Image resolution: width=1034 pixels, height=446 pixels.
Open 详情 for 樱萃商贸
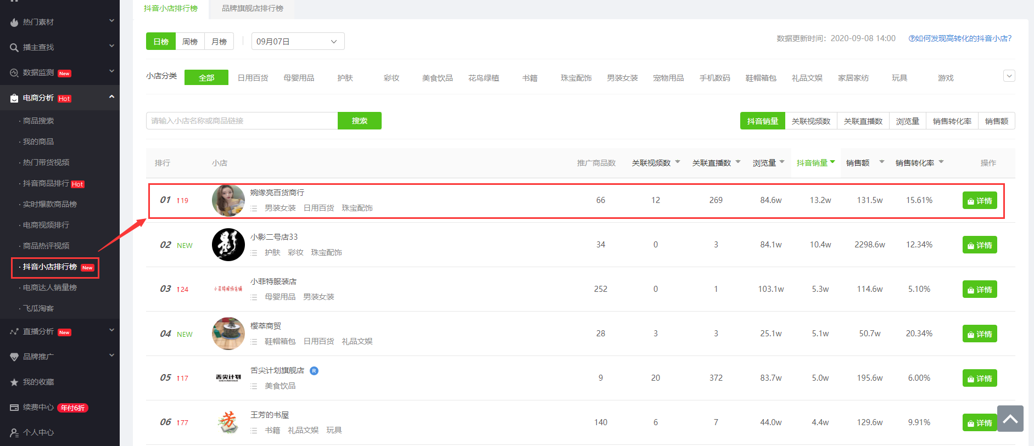pos(980,334)
